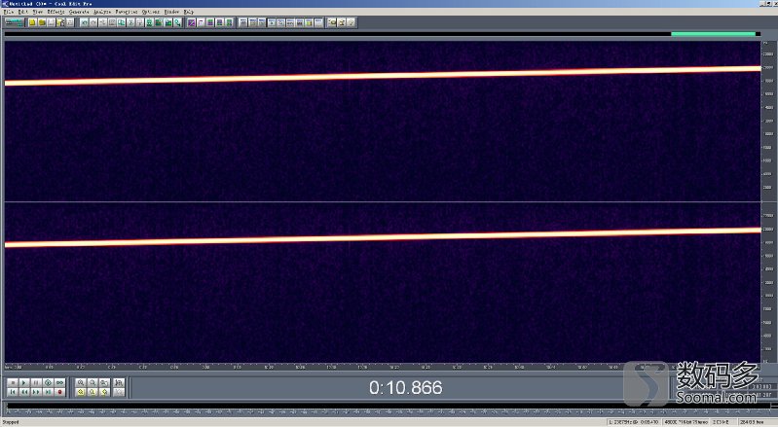Open the Window menu
The image size is (778, 427).
click(x=171, y=12)
